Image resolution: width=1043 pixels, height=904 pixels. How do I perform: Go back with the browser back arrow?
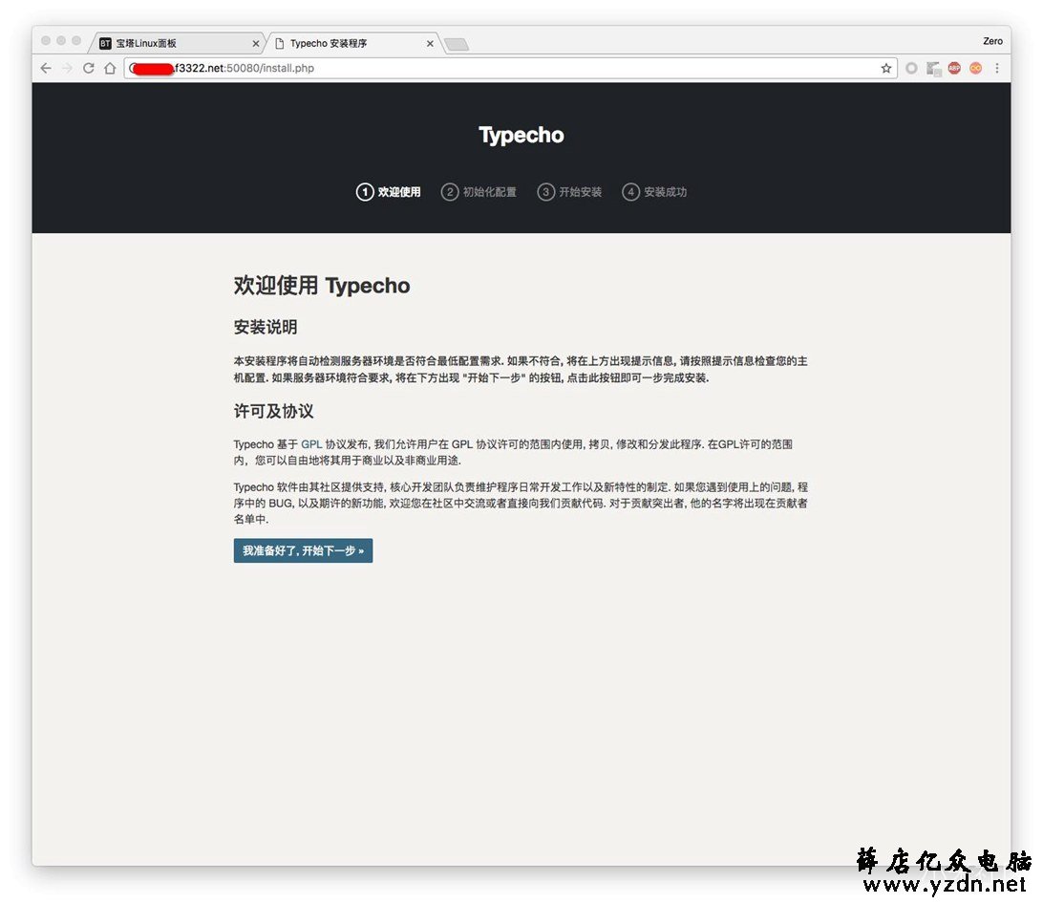point(46,68)
